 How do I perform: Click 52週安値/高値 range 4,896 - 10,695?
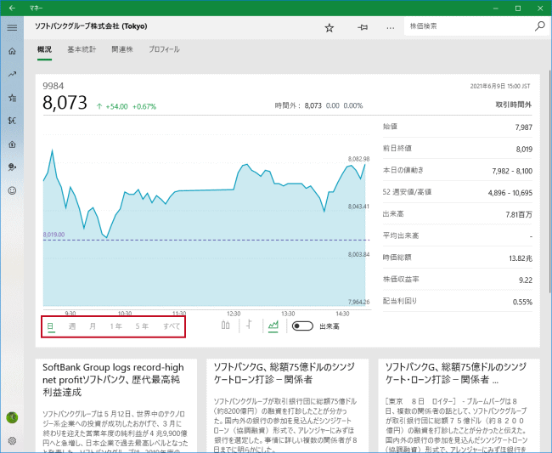pos(510,193)
